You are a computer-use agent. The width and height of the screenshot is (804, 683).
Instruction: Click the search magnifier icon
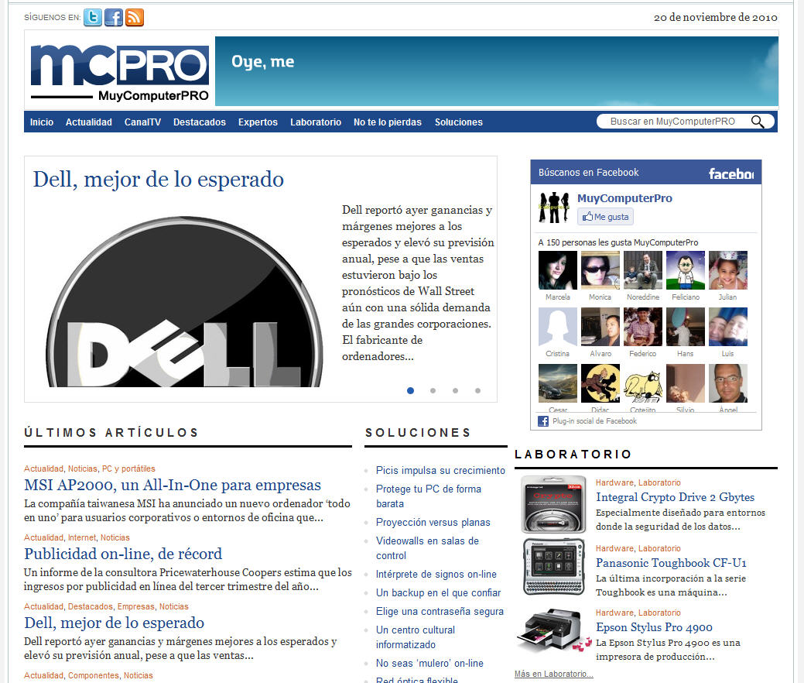pyautogui.click(x=758, y=122)
